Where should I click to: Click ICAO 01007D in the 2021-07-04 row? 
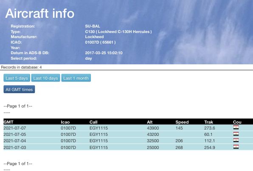[68, 141]
